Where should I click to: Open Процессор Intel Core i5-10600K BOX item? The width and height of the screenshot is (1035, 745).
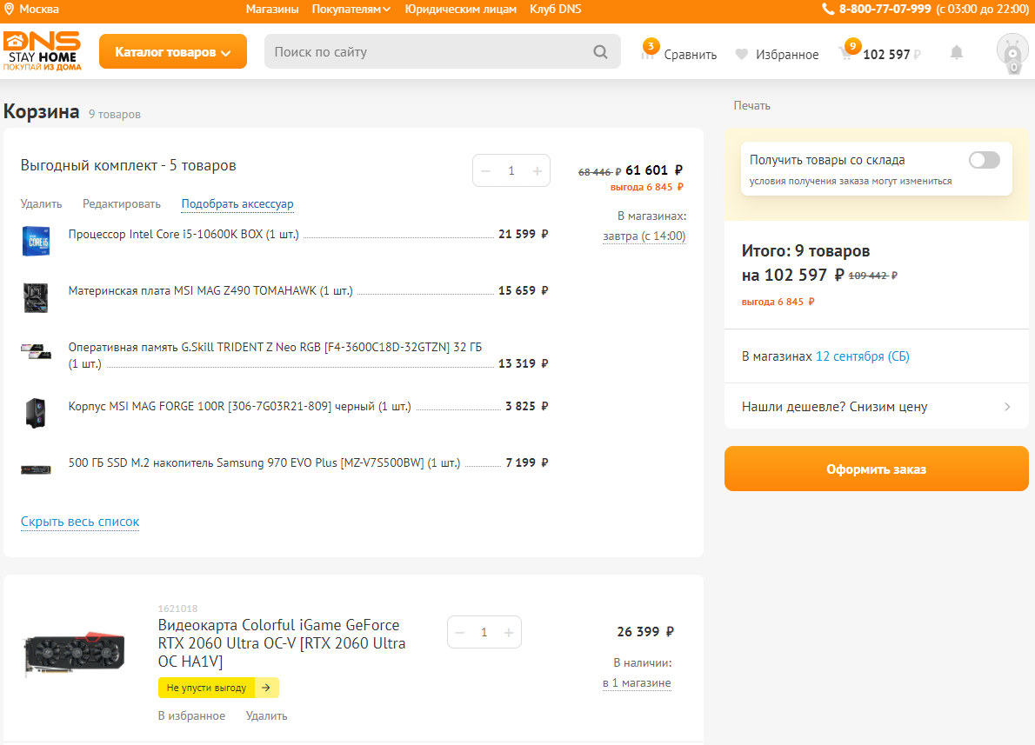184,234
